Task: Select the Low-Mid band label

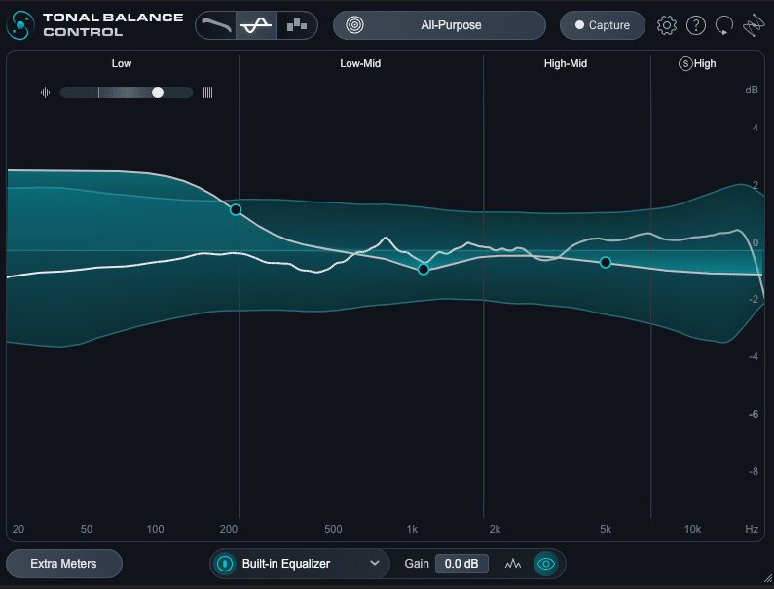Action: tap(360, 63)
